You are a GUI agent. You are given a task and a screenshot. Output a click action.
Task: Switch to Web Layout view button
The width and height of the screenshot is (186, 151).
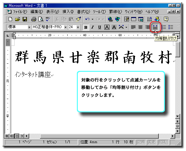coord(12,136)
